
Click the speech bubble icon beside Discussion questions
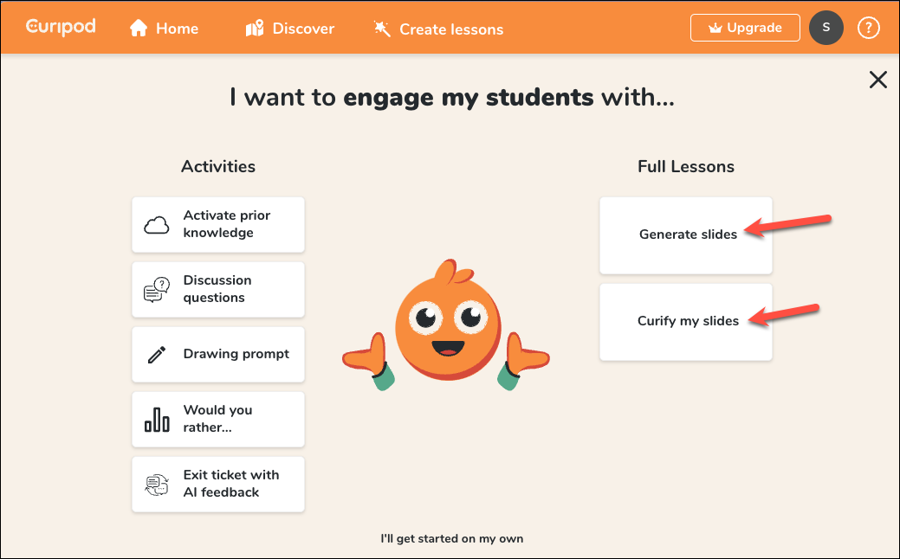point(156,289)
